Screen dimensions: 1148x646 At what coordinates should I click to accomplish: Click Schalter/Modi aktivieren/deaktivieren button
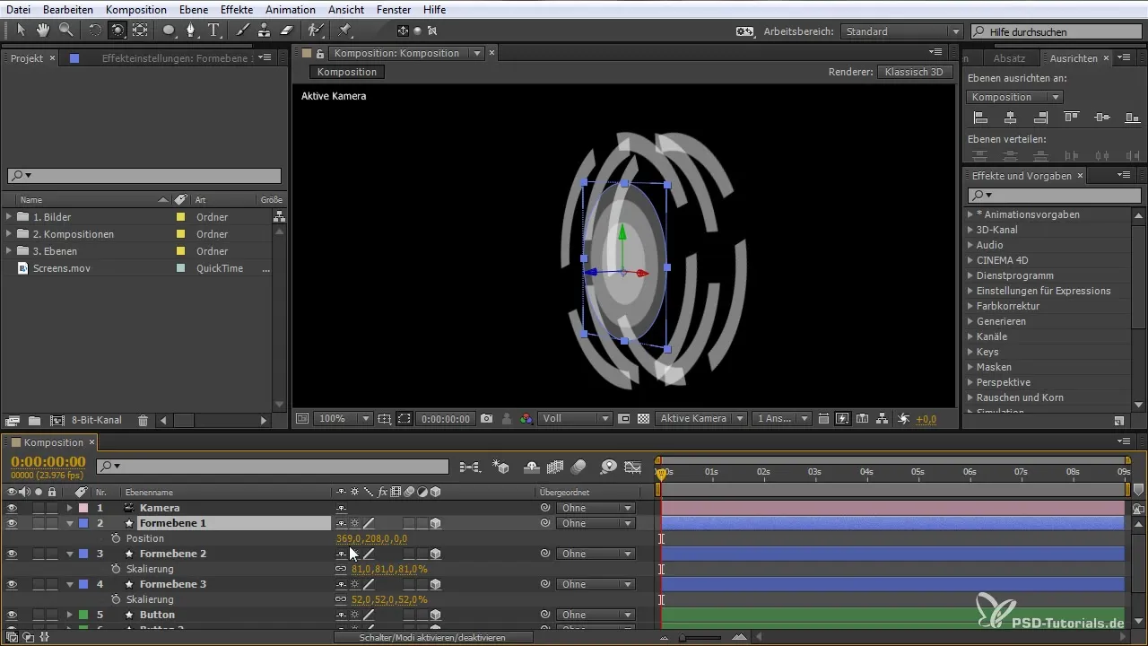(432, 637)
